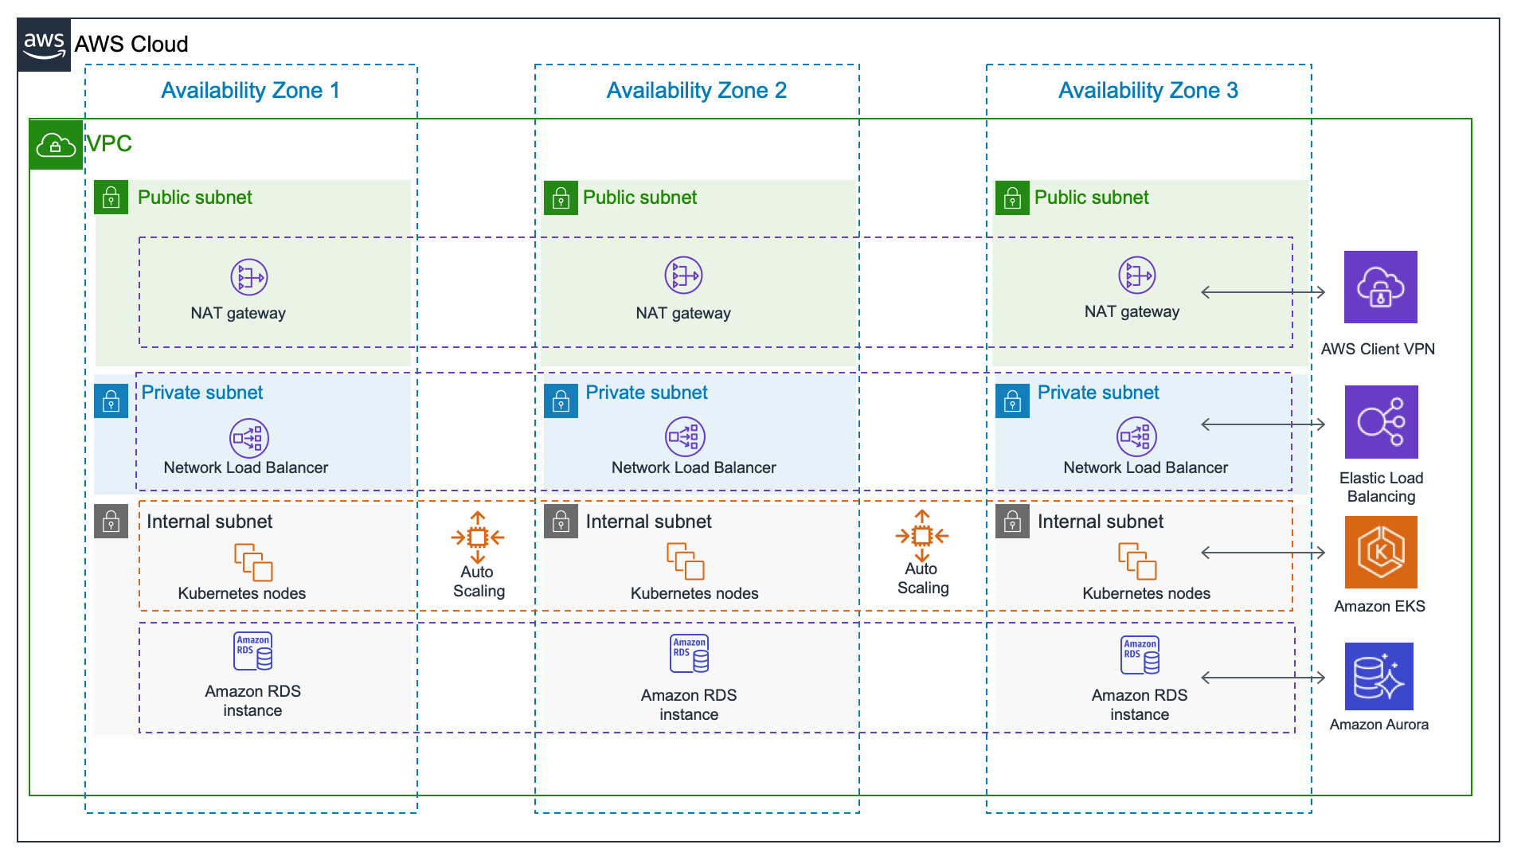Screen dimensions: 1529x860
Task: Click 'Kubernetes nodes' label in Zone 3
Action: click(x=1147, y=593)
